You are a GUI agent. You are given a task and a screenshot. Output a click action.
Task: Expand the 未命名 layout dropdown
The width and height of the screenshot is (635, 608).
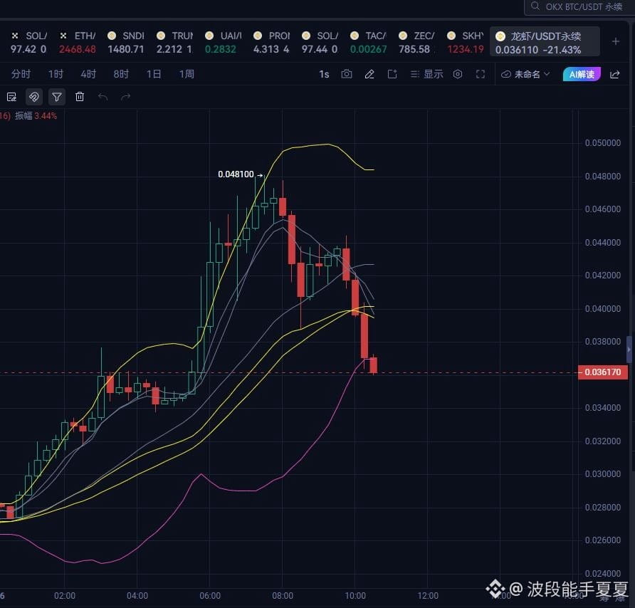pos(525,74)
